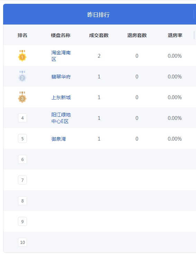Screen dimensions: 196x256
Task: Click the bronze rank 3 medal icon
Action: coord(22,97)
